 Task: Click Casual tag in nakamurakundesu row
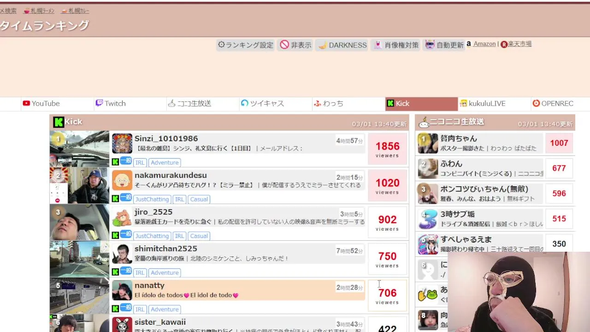pos(199,199)
